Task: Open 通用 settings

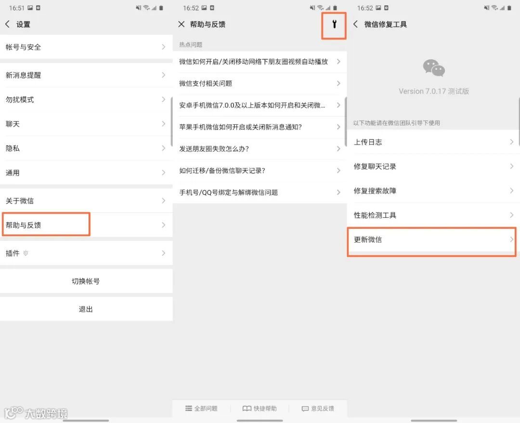Action: pos(86,172)
